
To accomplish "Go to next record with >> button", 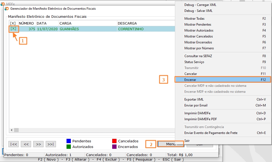I will coord(38,144).
